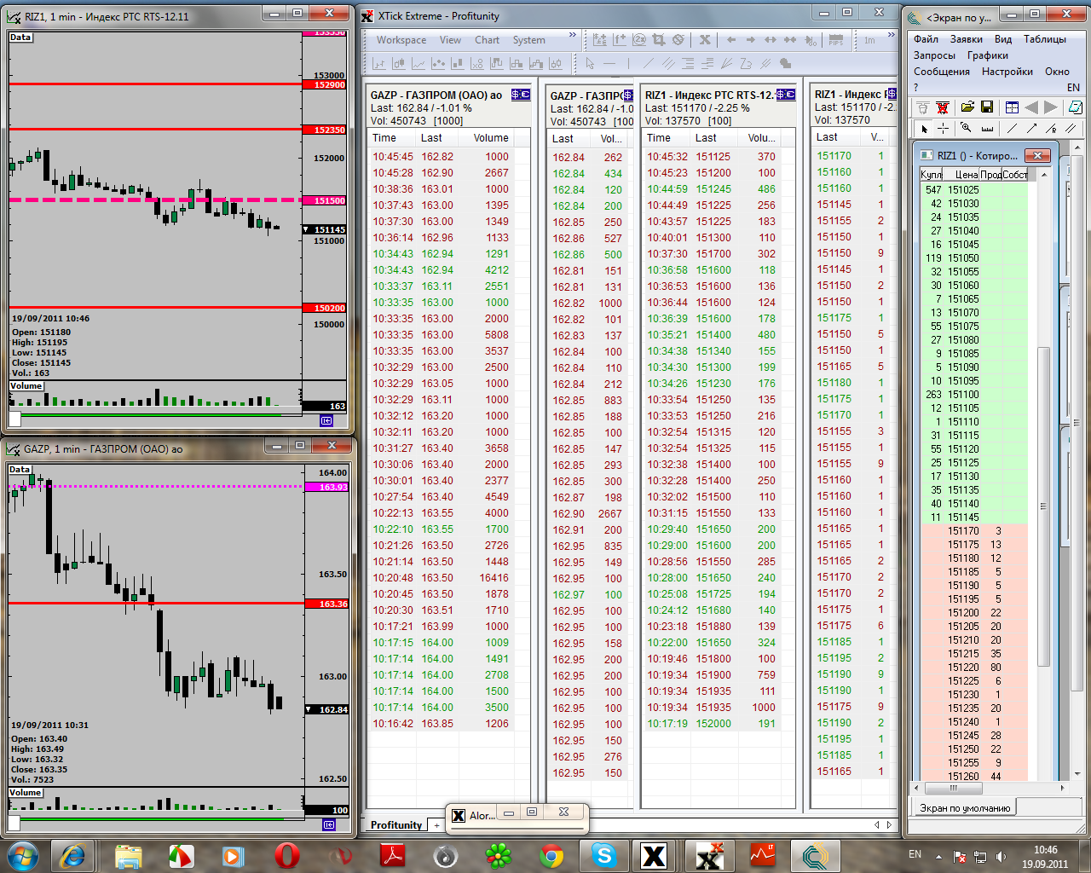Open the Файл menu
The height and width of the screenshot is (873, 1091).
pyautogui.click(x=926, y=39)
